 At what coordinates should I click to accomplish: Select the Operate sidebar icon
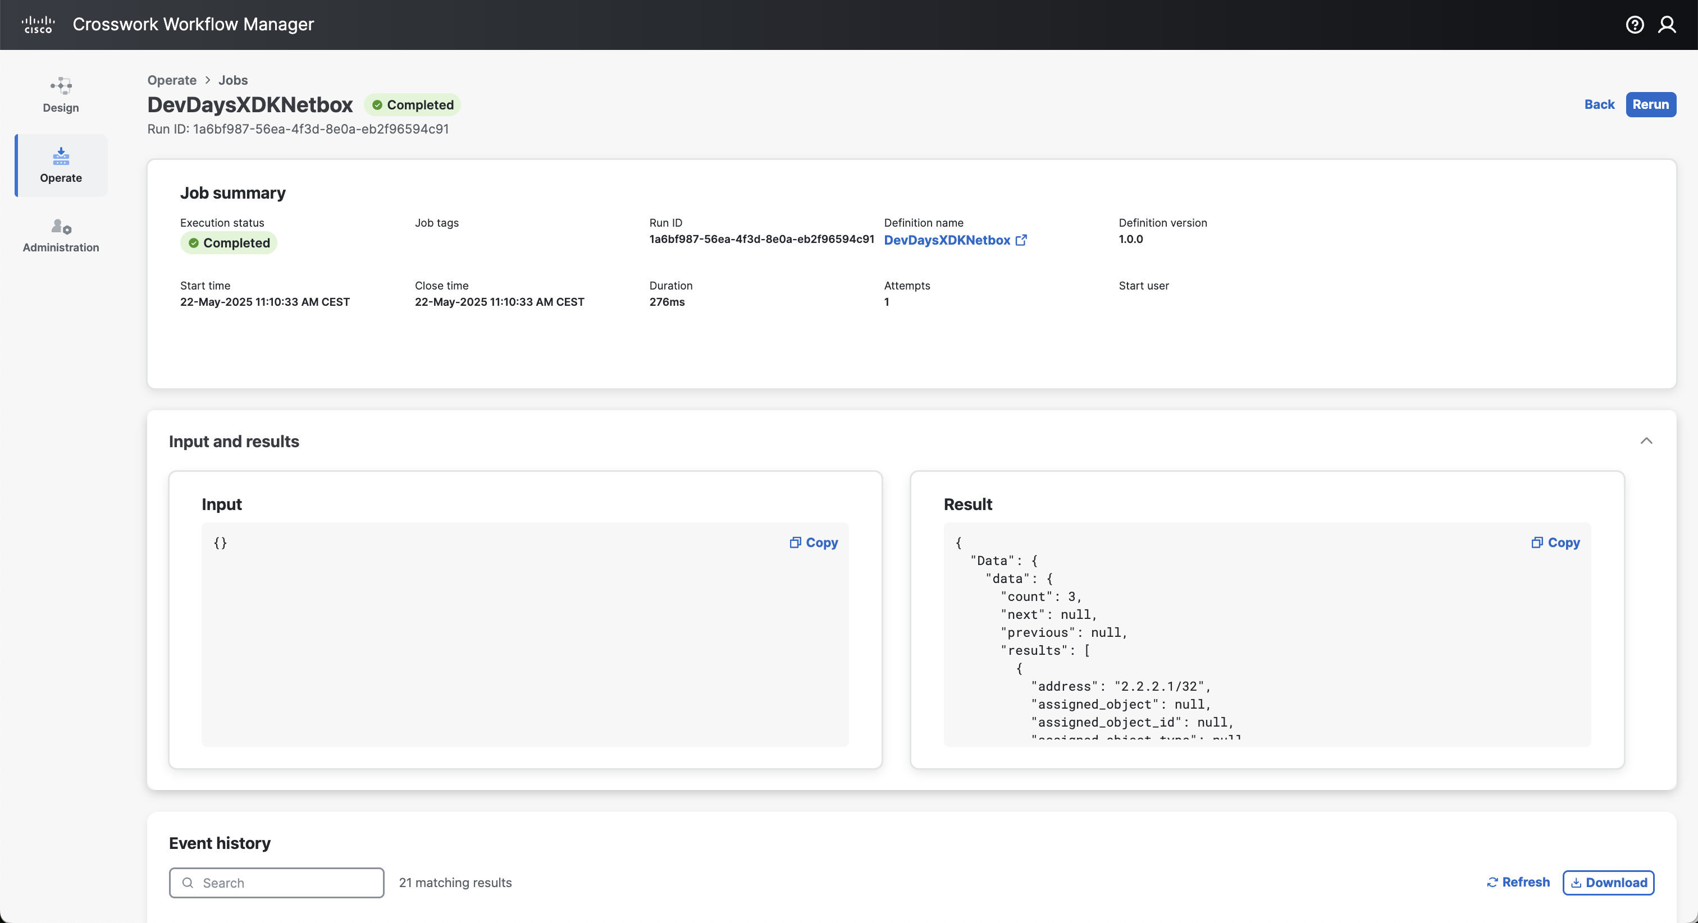pyautogui.click(x=60, y=165)
